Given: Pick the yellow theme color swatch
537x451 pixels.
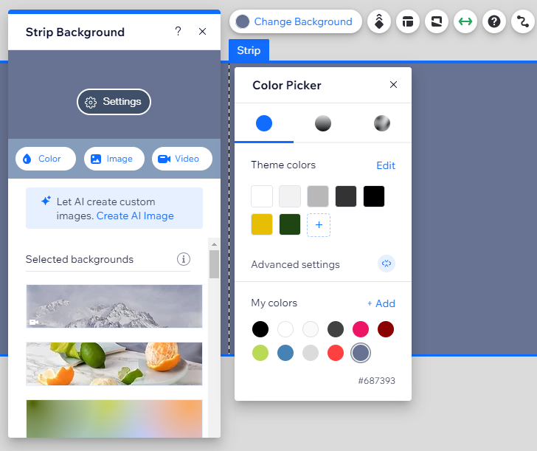Looking at the screenshot, I should 262,225.
